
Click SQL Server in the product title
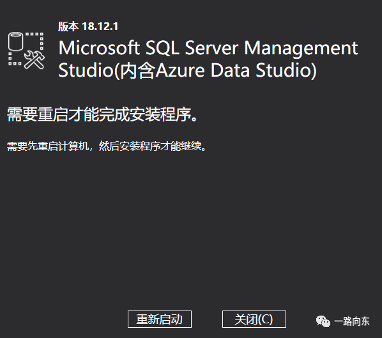click(192, 48)
